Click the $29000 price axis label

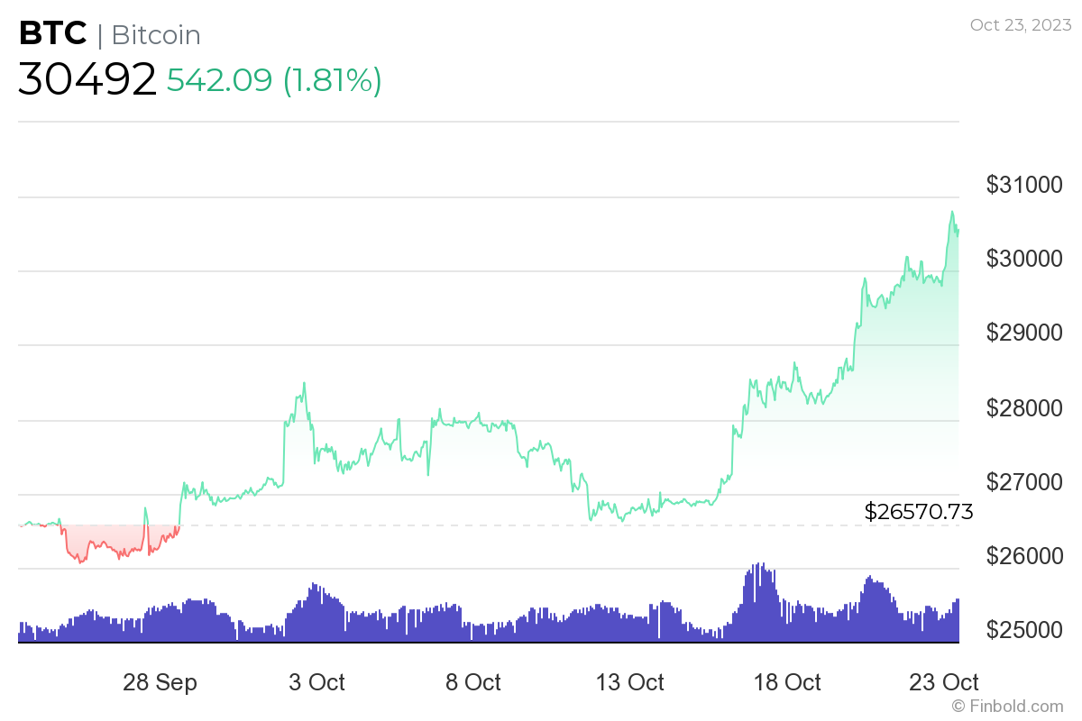pyautogui.click(x=1025, y=333)
